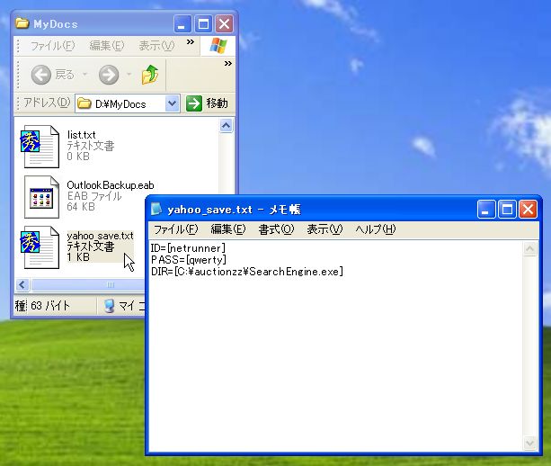Open 表示(V) menu in Notepad
Image resolution: width=551 pixels, height=466 pixels.
324,229
